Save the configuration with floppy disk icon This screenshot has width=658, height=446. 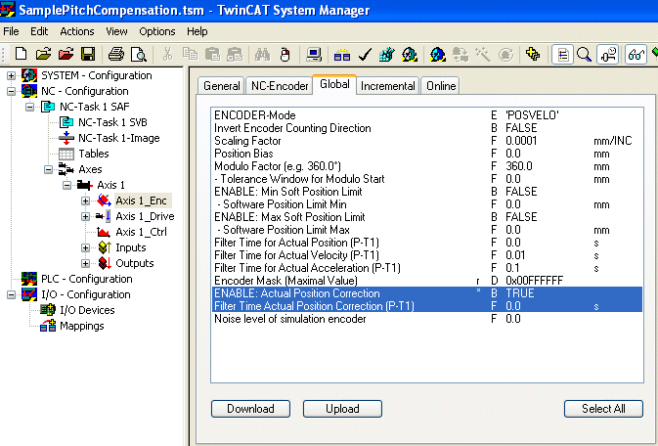[x=88, y=54]
